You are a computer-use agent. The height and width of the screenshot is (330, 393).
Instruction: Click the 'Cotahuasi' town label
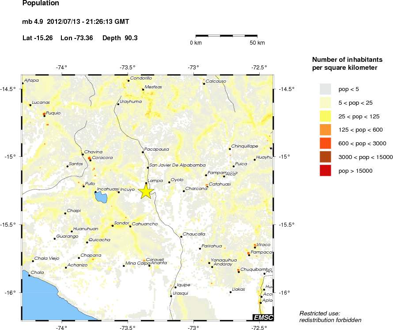click(219, 184)
